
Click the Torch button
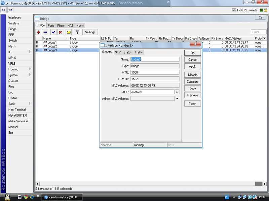[193, 104]
